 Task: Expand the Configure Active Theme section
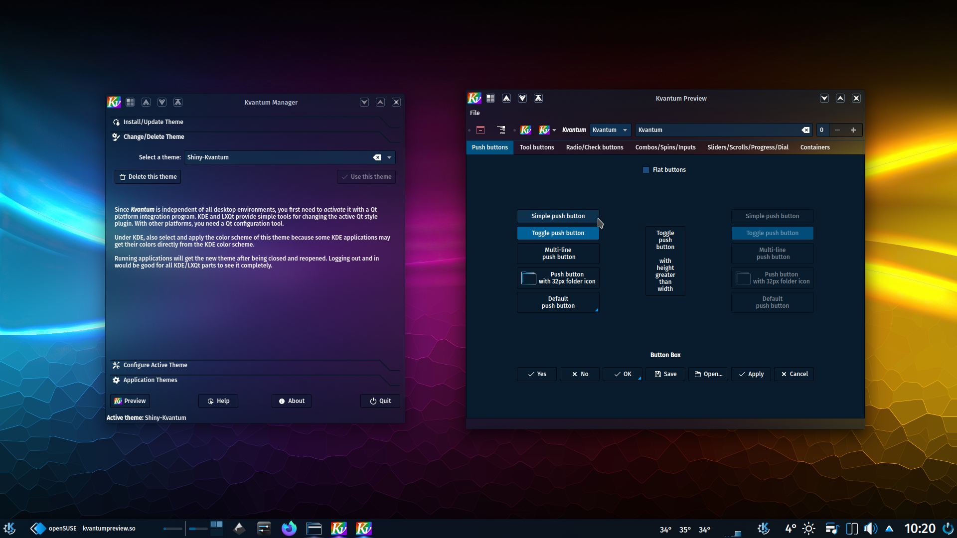tap(254, 365)
